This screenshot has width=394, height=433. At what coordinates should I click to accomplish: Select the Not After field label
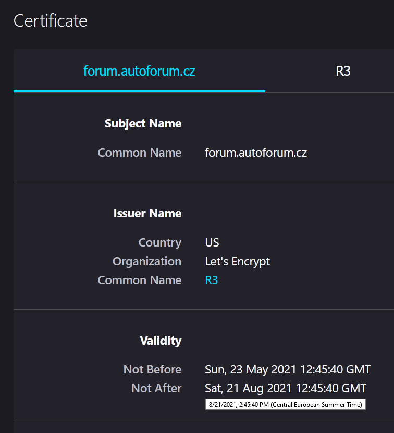[156, 388]
